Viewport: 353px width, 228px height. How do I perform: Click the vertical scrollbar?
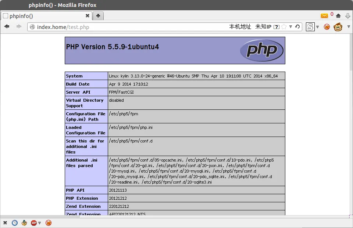[351, 124]
